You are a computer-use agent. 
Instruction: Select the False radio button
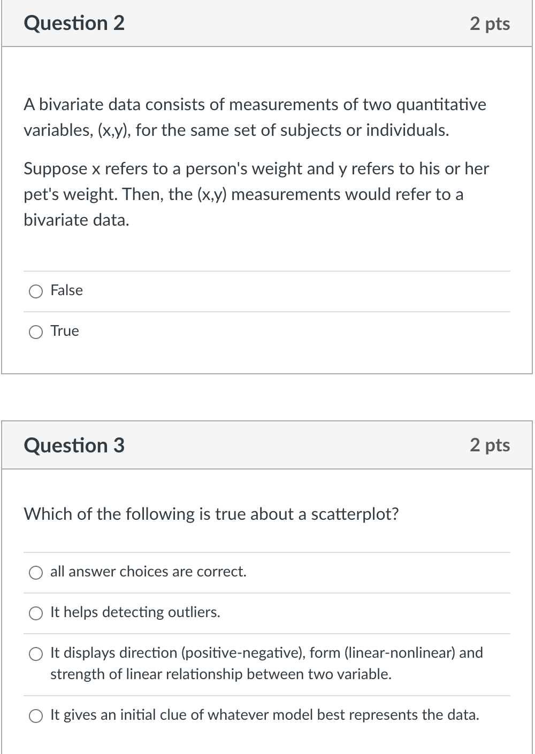click(36, 291)
